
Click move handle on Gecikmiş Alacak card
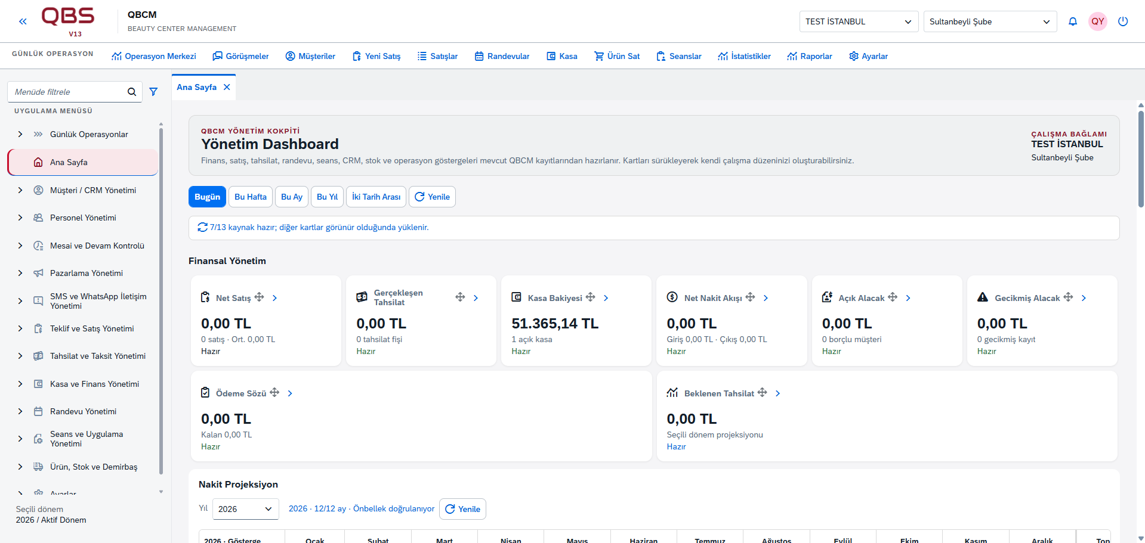(x=1068, y=297)
